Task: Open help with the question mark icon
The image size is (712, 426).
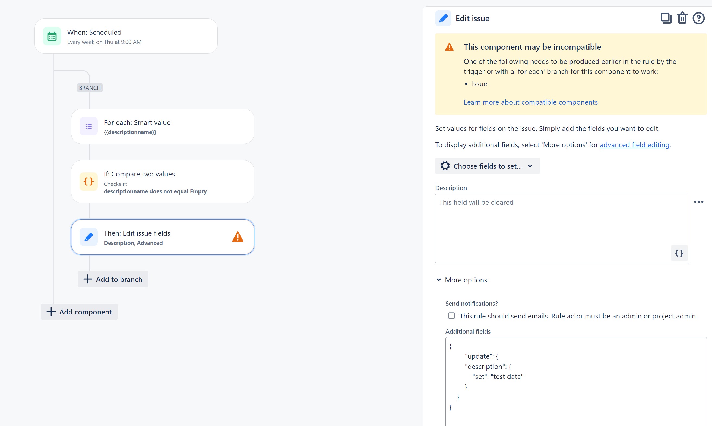Action: (x=698, y=18)
